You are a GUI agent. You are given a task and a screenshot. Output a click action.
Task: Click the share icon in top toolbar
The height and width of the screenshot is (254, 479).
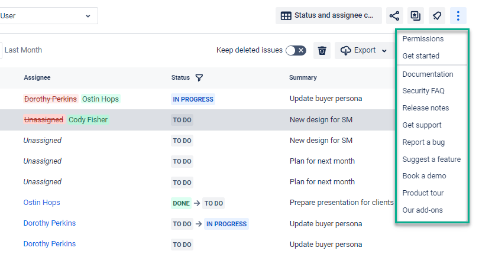[x=394, y=16]
